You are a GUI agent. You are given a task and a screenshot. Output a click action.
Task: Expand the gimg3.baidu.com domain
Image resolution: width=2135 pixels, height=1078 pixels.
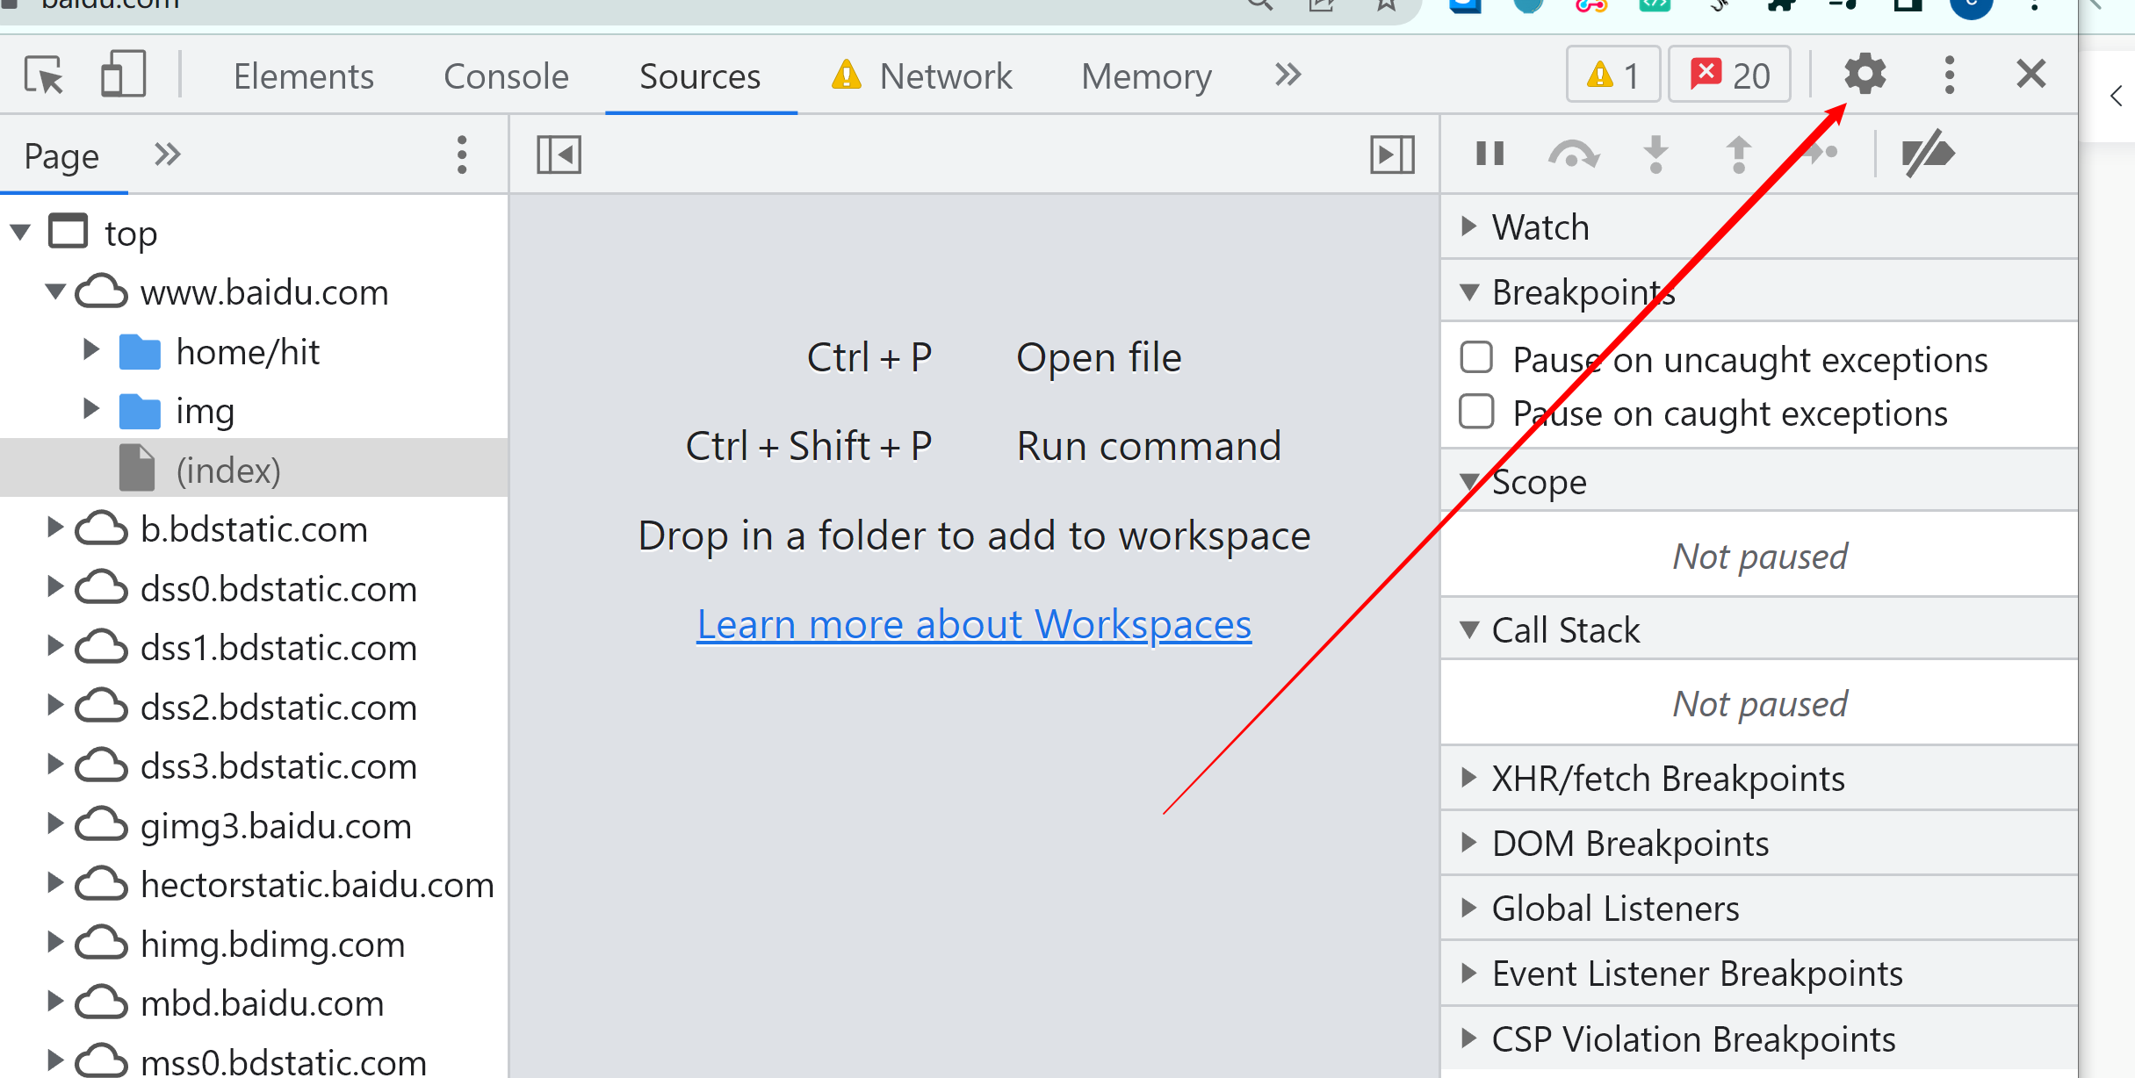(54, 824)
